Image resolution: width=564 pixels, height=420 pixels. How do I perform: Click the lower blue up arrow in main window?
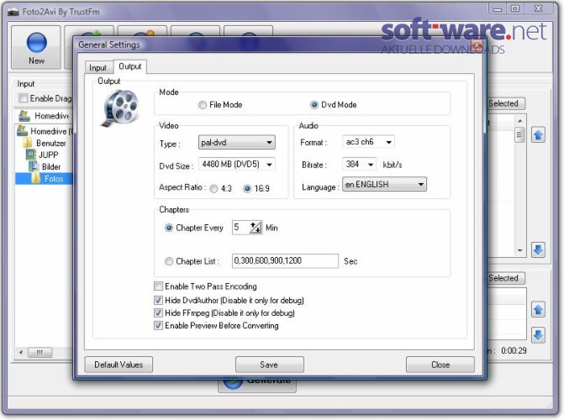(538, 310)
